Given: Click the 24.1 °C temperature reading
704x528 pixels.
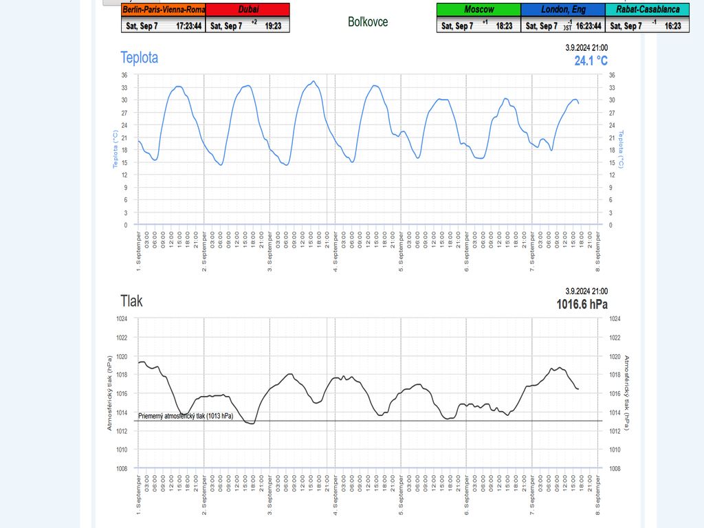Looking at the screenshot, I should click(x=591, y=60).
